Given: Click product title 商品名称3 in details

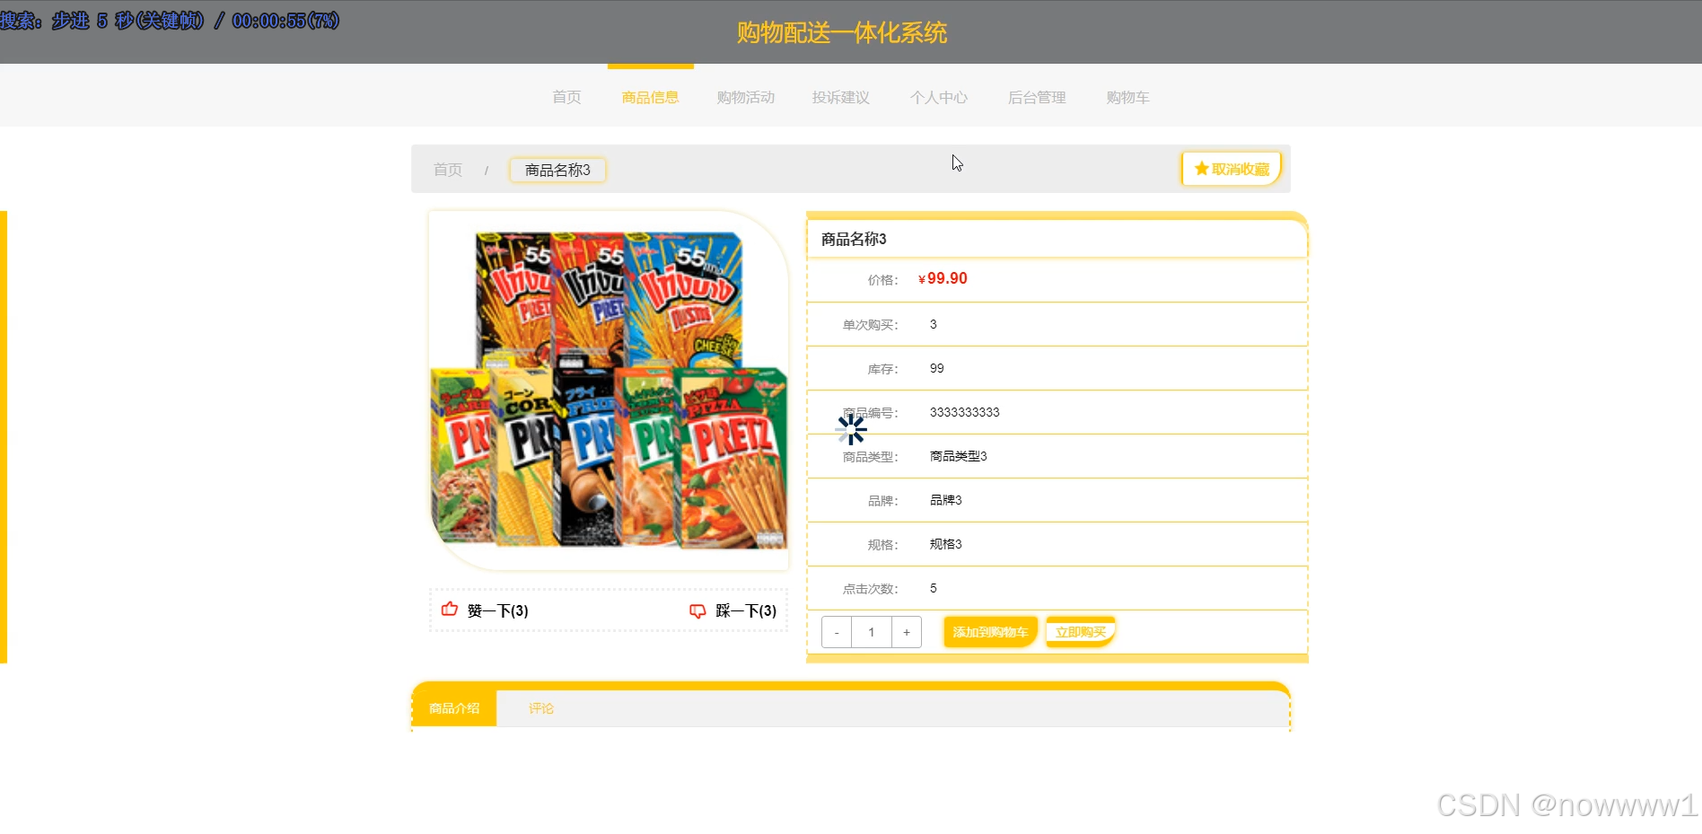Looking at the screenshot, I should tap(854, 239).
